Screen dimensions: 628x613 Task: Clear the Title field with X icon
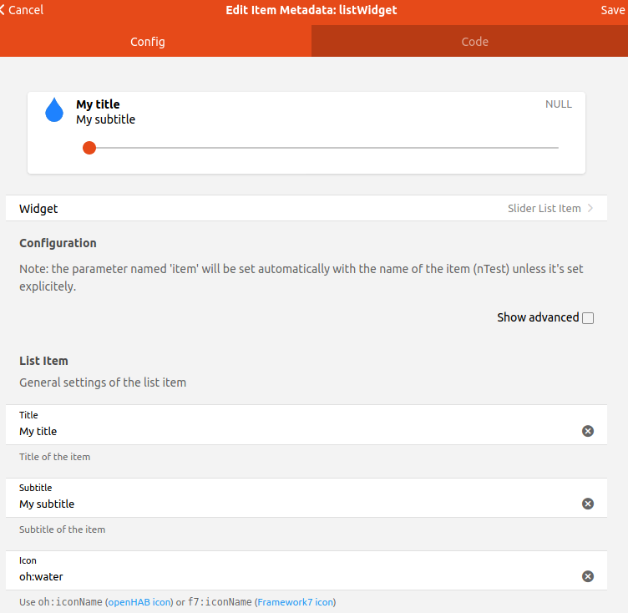(x=588, y=431)
